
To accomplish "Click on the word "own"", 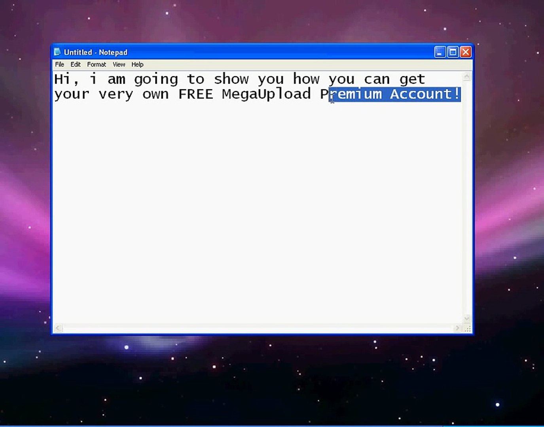I will tap(155, 94).
